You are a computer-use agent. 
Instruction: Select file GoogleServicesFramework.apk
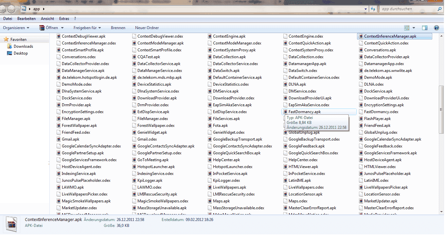pyautogui.click(x=390, y=153)
